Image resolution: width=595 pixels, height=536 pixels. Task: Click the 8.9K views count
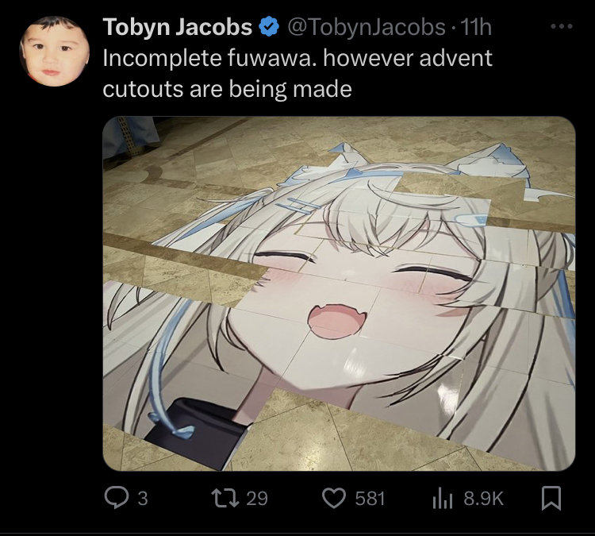[x=483, y=499]
